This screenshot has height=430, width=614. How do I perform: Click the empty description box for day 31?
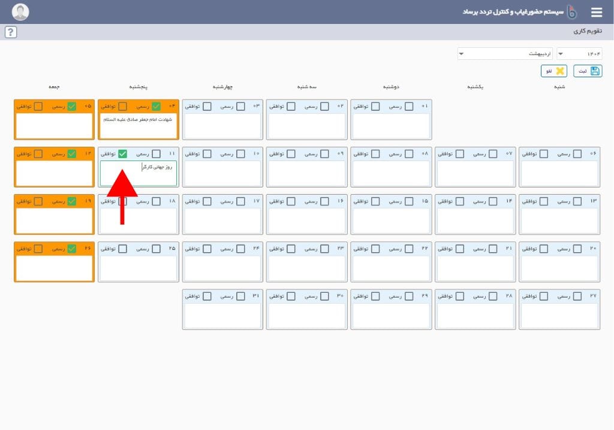[x=222, y=316]
